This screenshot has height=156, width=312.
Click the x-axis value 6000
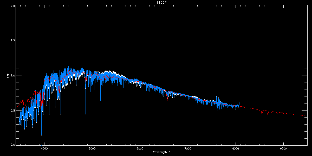click(x=140, y=148)
